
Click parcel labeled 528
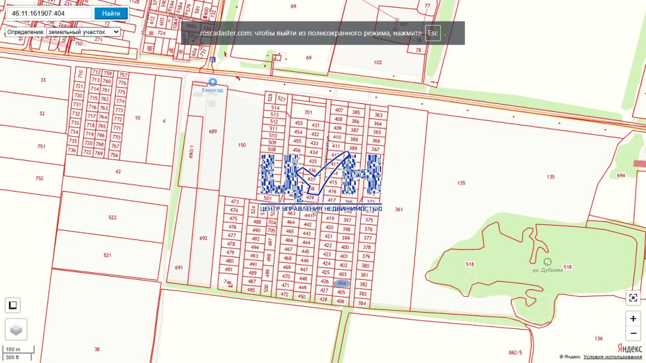coord(270,98)
